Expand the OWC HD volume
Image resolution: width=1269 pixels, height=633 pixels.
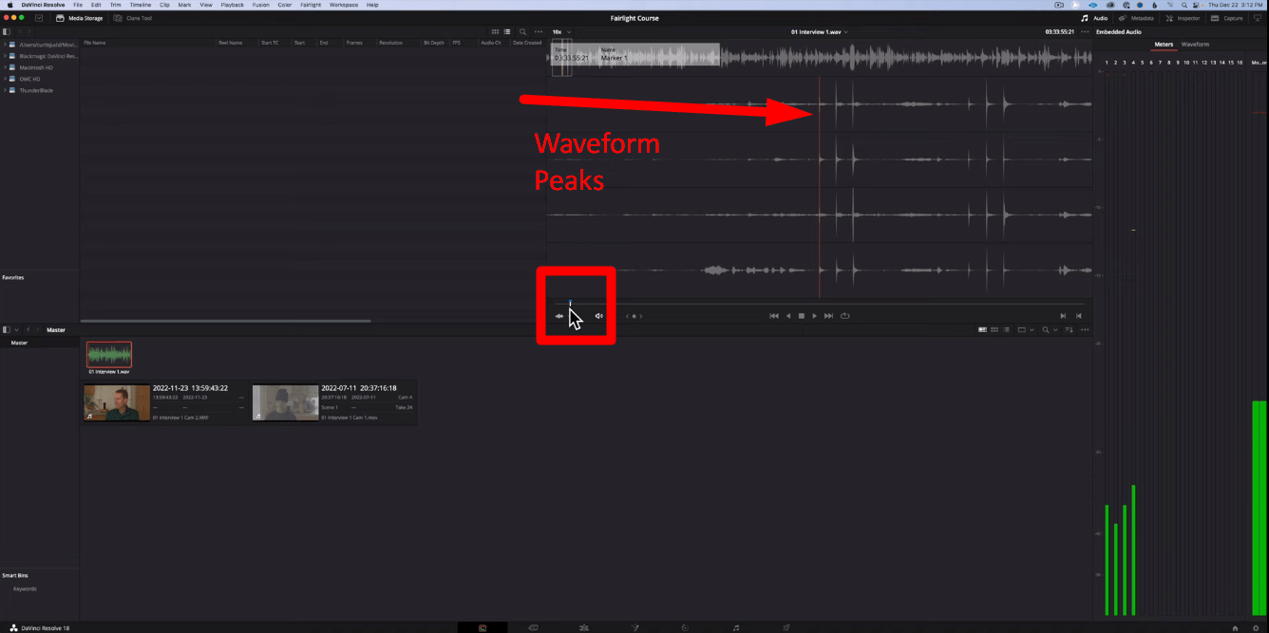pyautogui.click(x=5, y=79)
